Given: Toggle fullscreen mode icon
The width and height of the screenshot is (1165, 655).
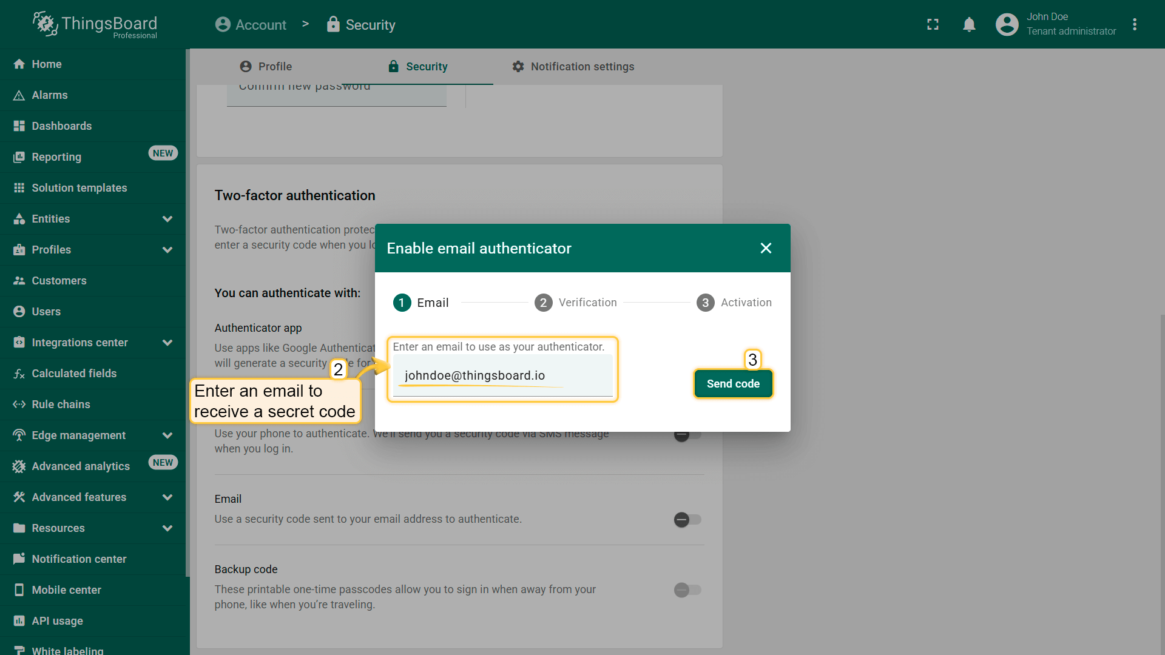Looking at the screenshot, I should coord(933,24).
